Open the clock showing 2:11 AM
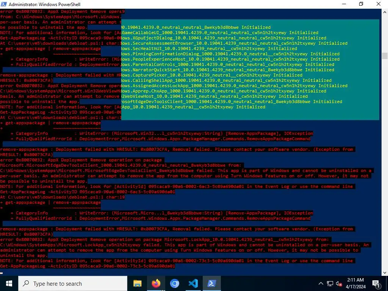Viewport: 388px width, 291px height. [x=355, y=283]
